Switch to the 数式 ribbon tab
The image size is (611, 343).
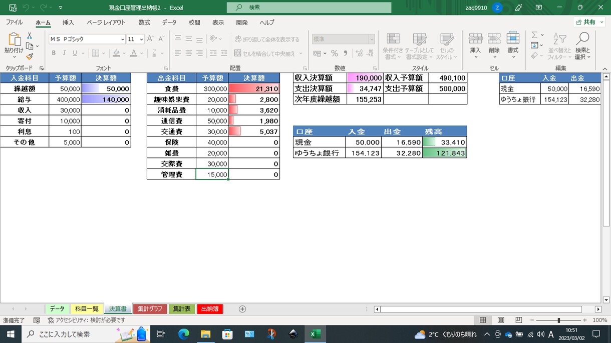click(x=144, y=22)
